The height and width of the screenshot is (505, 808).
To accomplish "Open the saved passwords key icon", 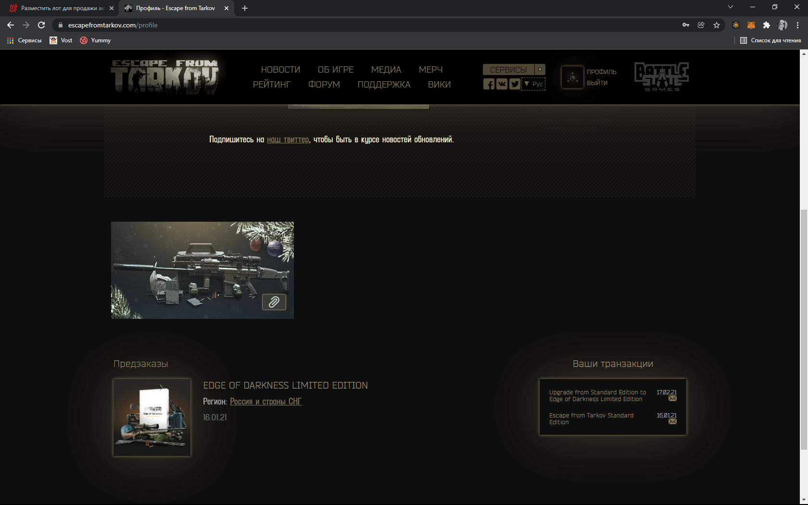I will coord(686,25).
